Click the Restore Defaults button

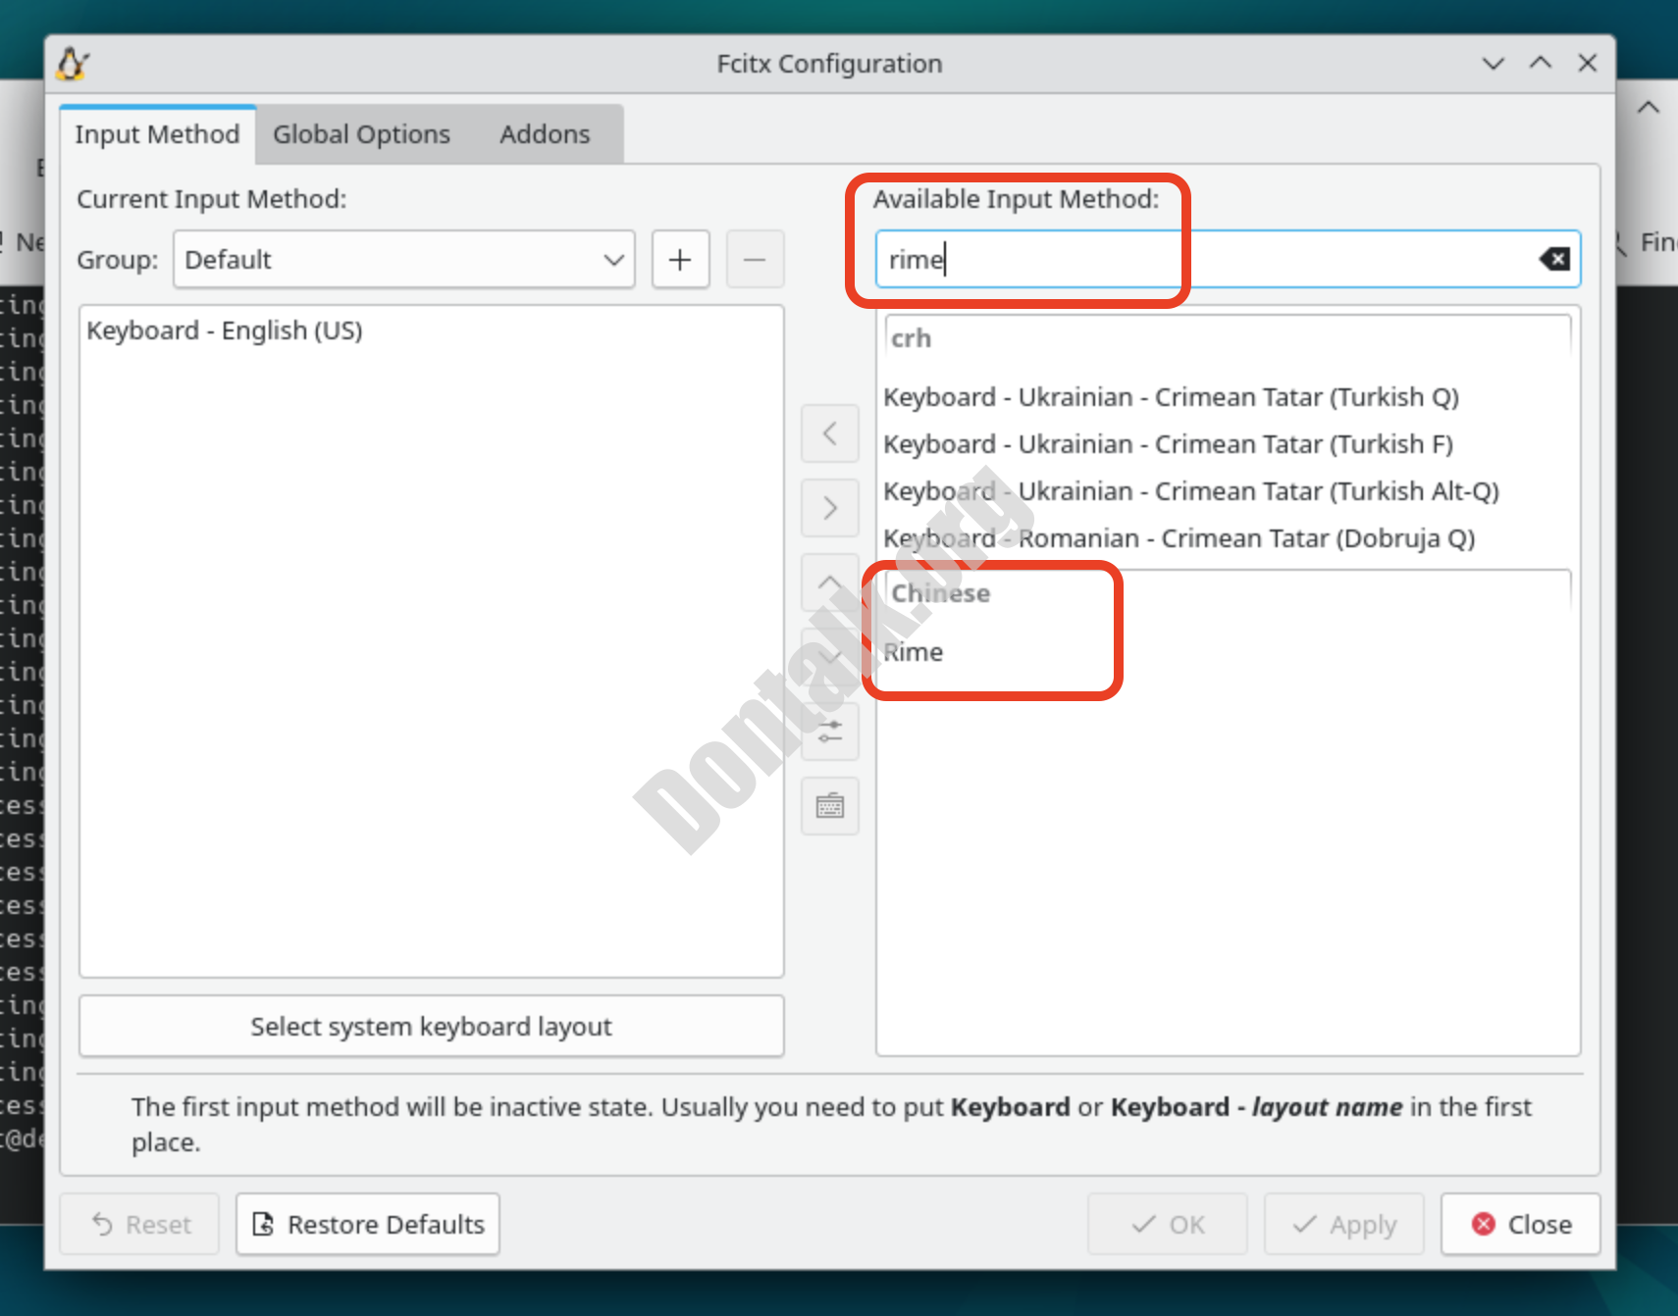click(368, 1225)
